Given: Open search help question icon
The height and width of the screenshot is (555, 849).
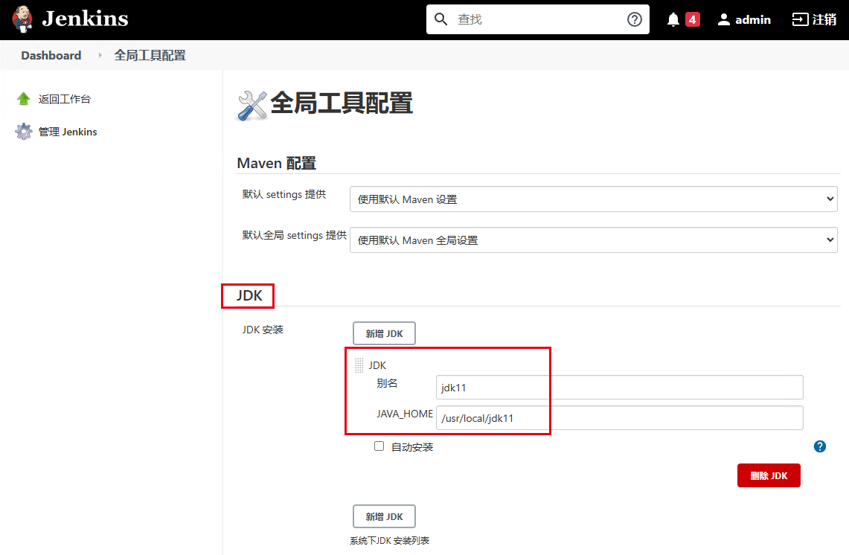Looking at the screenshot, I should (x=635, y=19).
